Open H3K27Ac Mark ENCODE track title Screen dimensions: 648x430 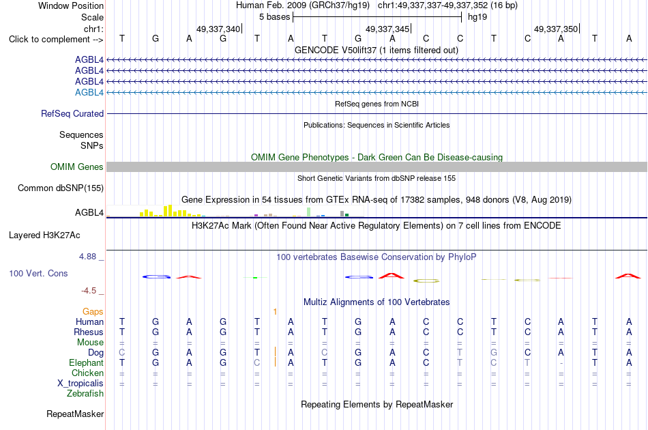[377, 226]
